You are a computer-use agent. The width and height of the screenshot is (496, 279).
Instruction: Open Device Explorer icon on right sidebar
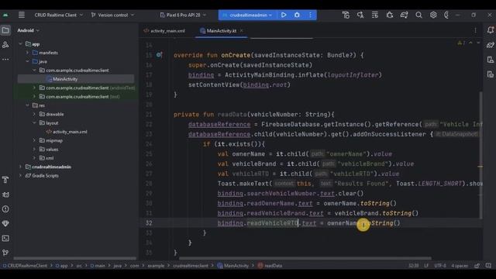coord(491,74)
